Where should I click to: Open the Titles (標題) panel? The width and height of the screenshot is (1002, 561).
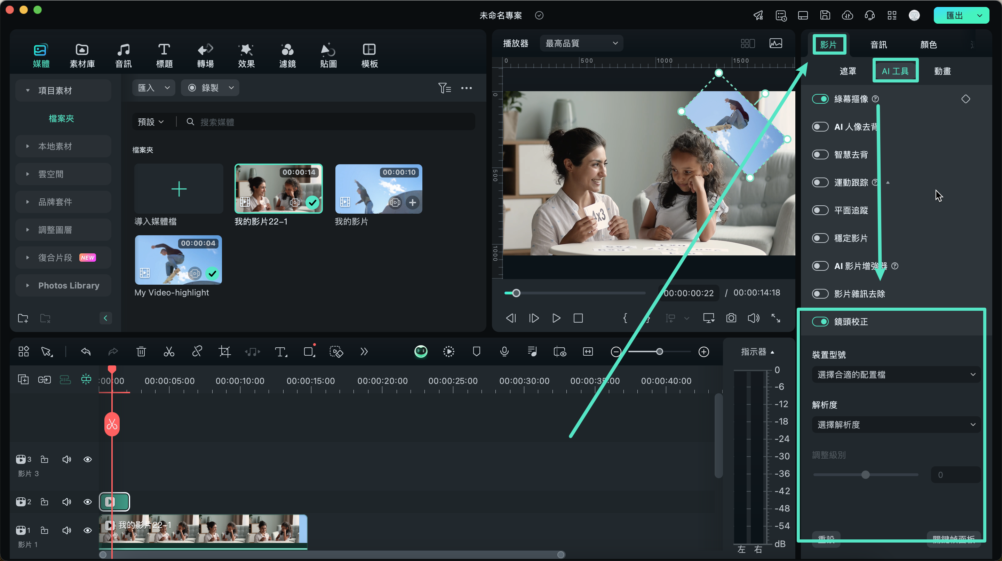point(164,56)
